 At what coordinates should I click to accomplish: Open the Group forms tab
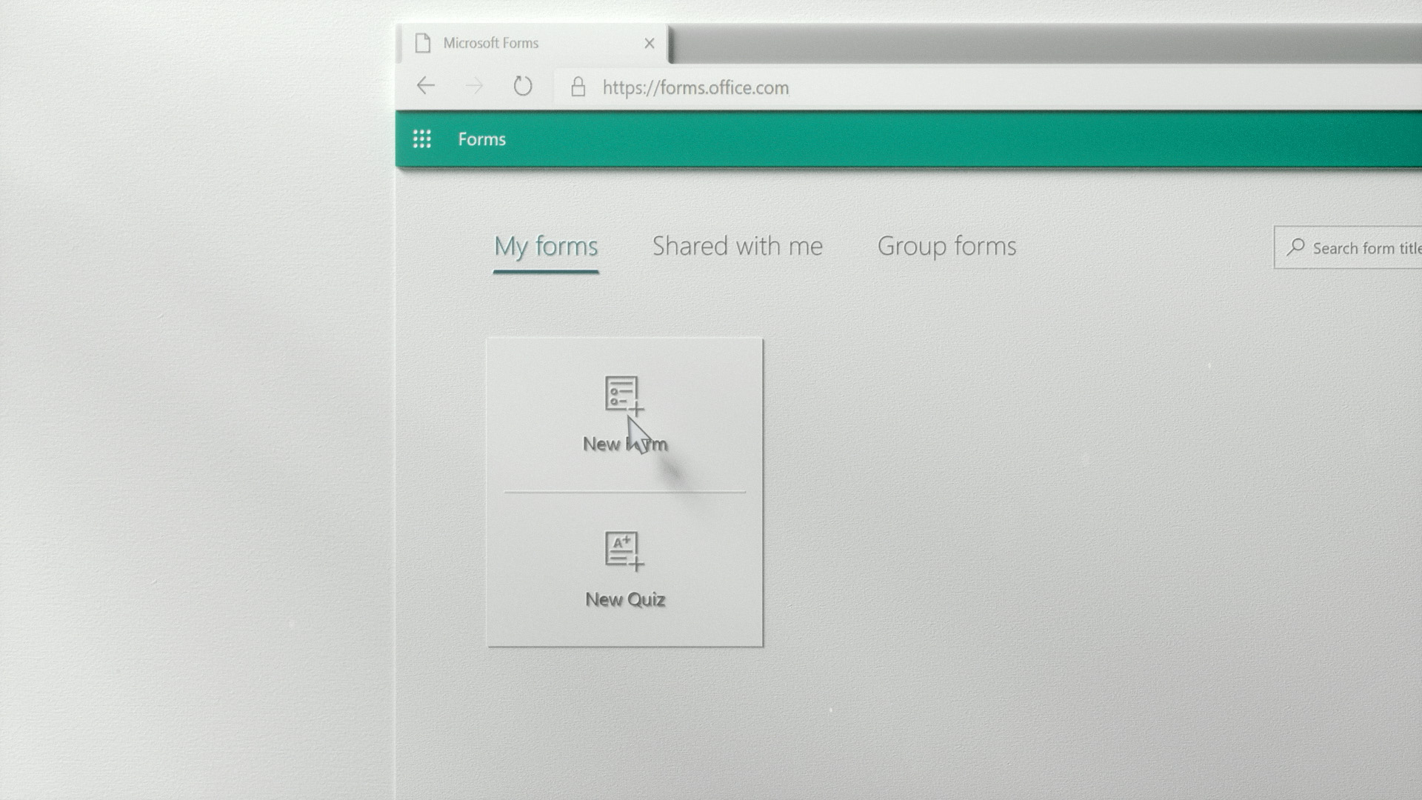click(x=947, y=247)
